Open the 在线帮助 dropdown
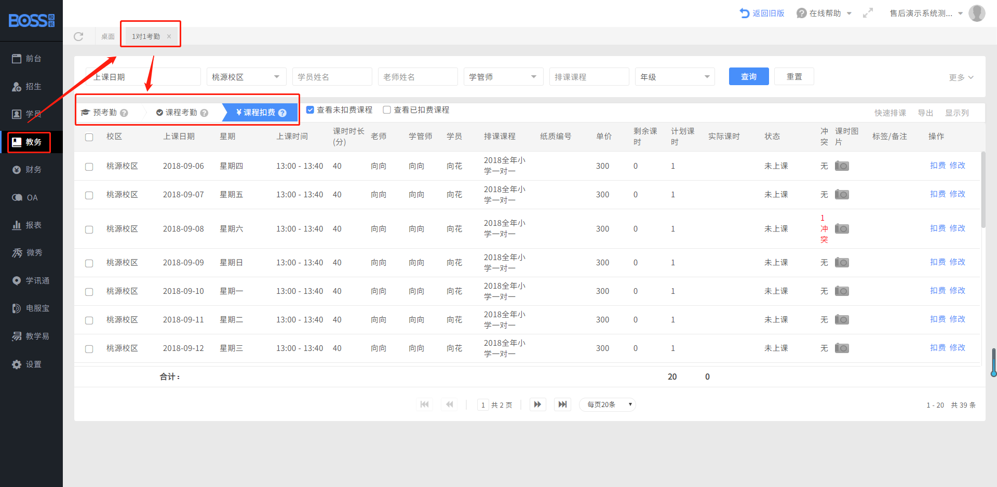997x487 pixels. point(824,13)
